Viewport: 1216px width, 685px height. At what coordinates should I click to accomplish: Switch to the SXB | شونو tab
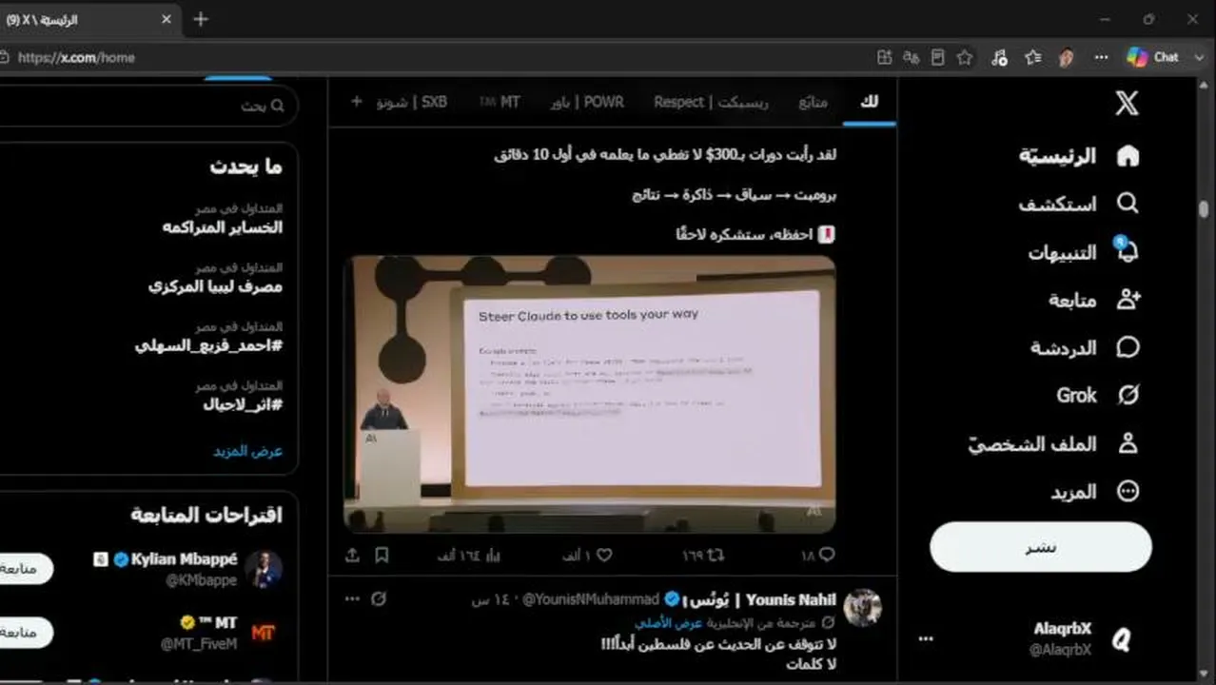pyautogui.click(x=412, y=102)
